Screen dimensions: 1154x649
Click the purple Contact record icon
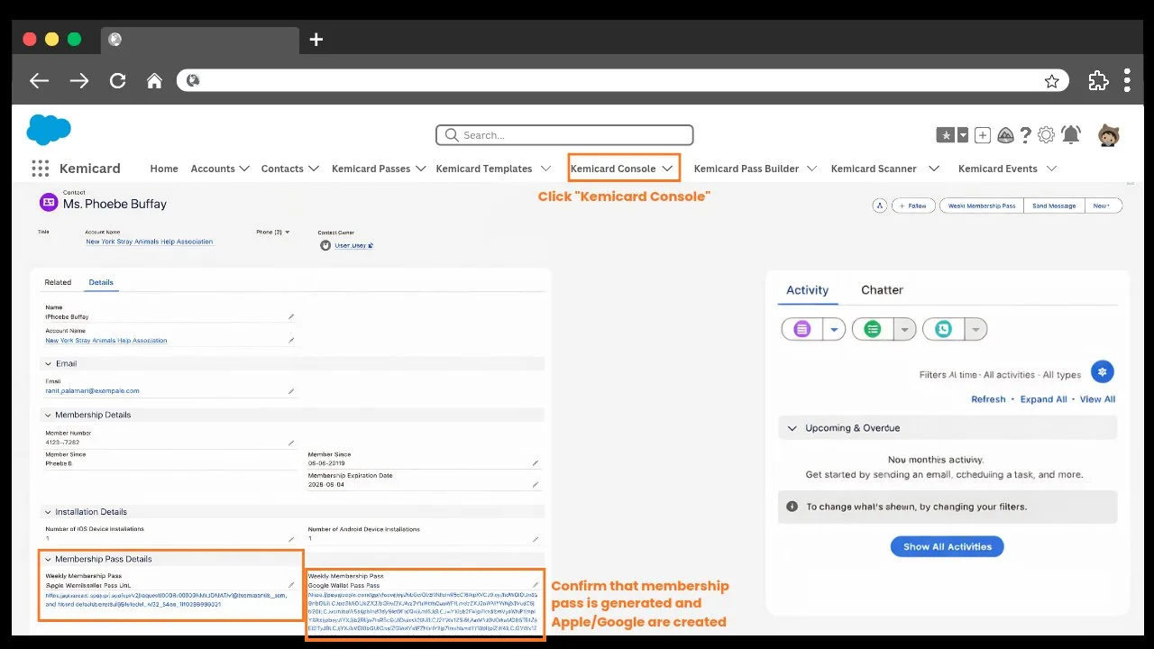click(x=49, y=202)
